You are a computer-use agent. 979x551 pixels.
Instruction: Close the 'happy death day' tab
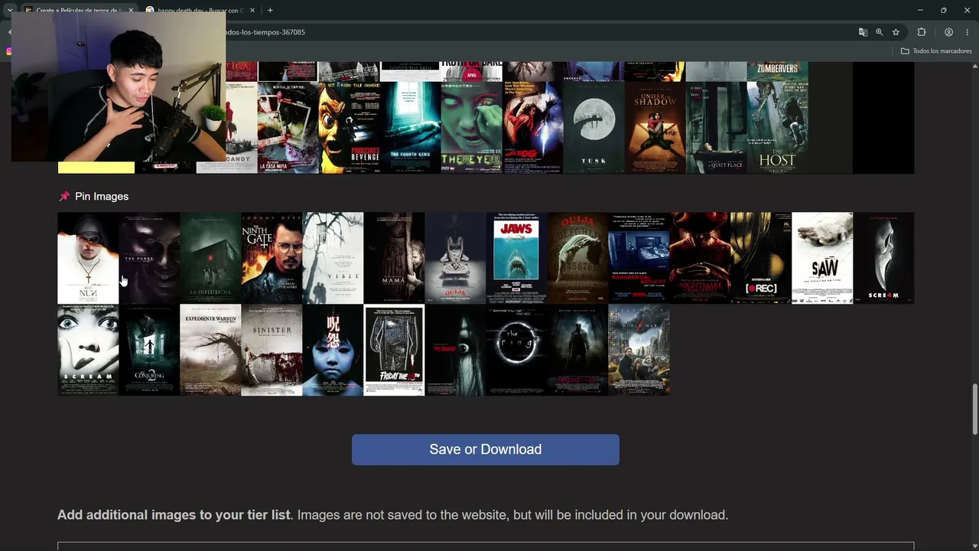point(252,10)
